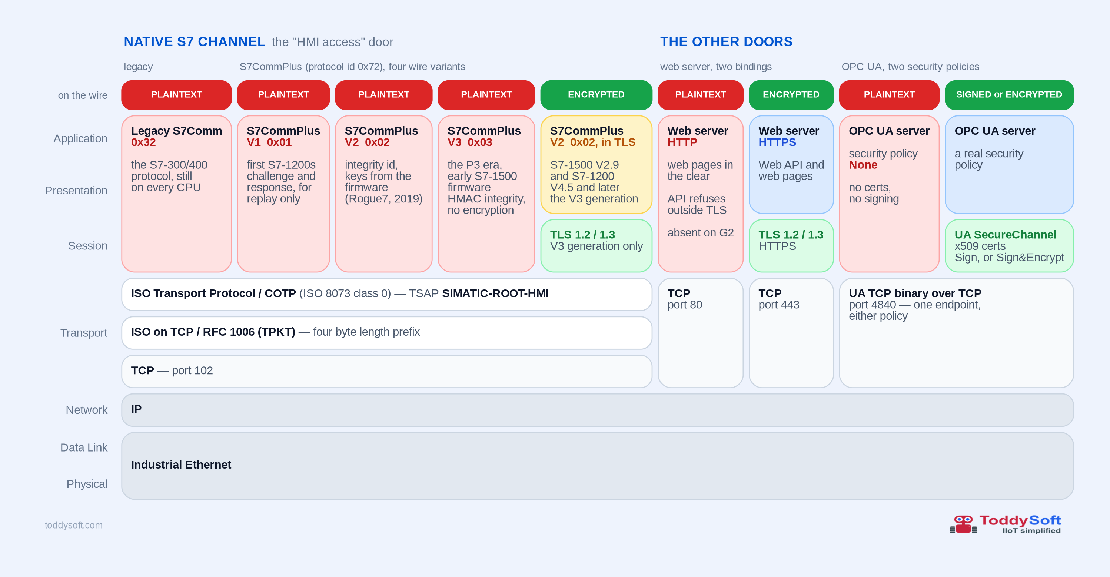Viewport: 1110px width, 577px height.
Task: Click PLAINTEXT badge above Legacy S7Comm
Action: [177, 95]
